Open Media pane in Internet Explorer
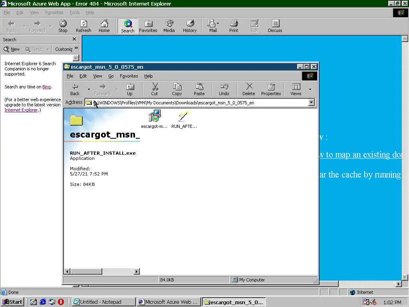Screen dimensions: 409x307 (169, 26)
